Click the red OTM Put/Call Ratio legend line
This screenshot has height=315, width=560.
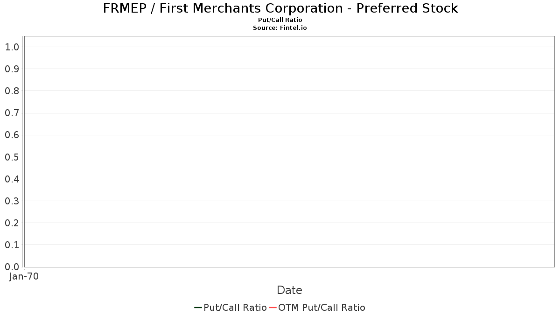(x=273, y=308)
